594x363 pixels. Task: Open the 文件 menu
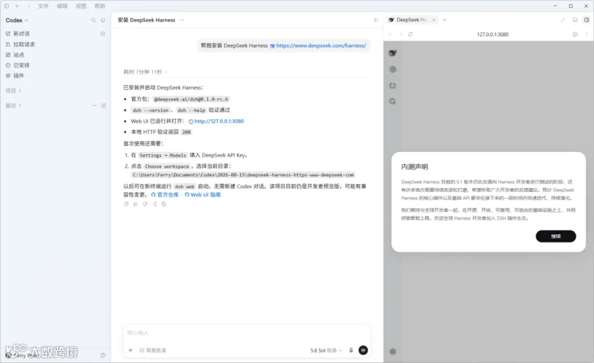point(43,6)
